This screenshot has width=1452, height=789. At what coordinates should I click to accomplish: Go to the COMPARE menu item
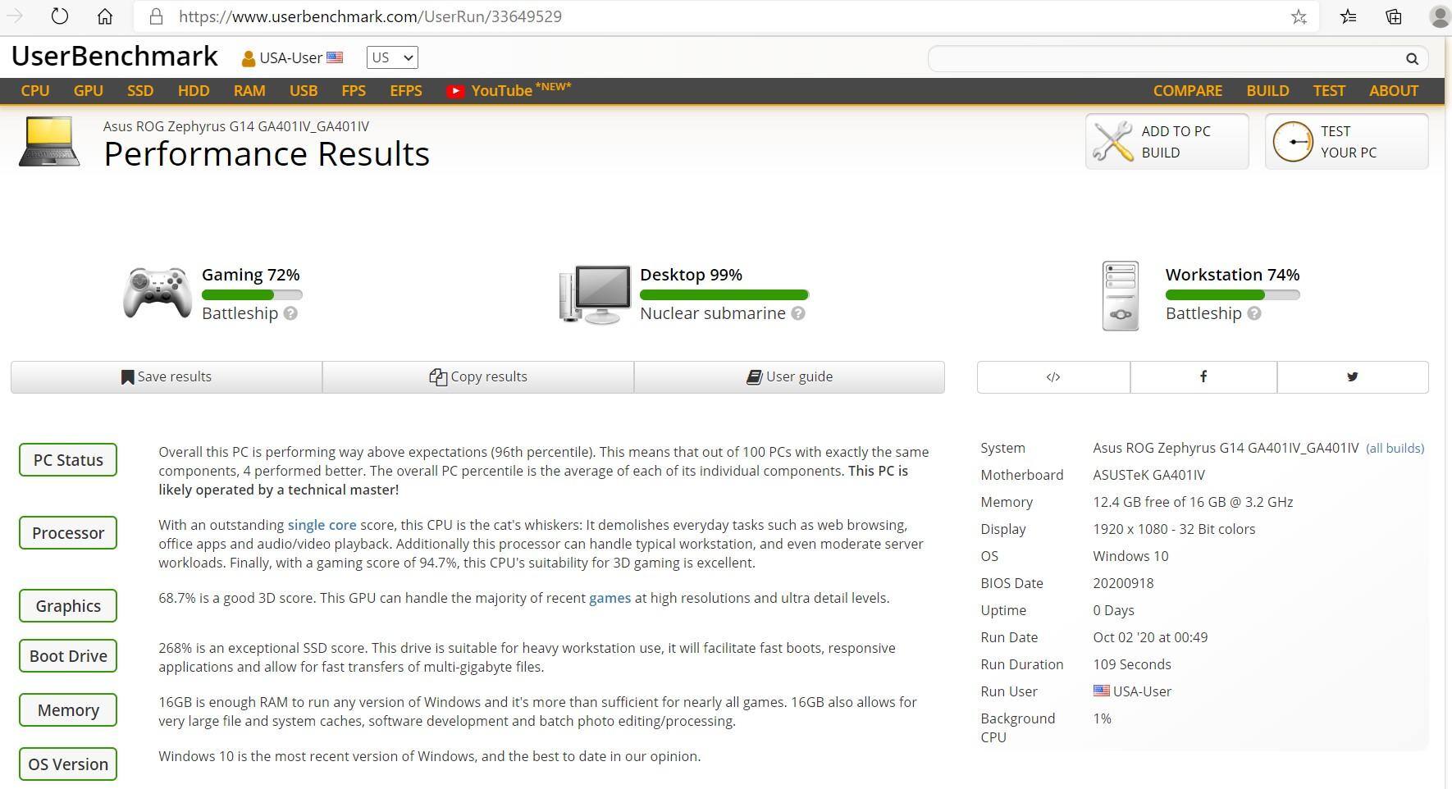(1188, 91)
